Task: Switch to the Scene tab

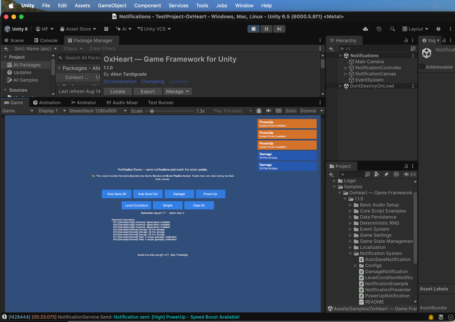Action: [x=14, y=41]
